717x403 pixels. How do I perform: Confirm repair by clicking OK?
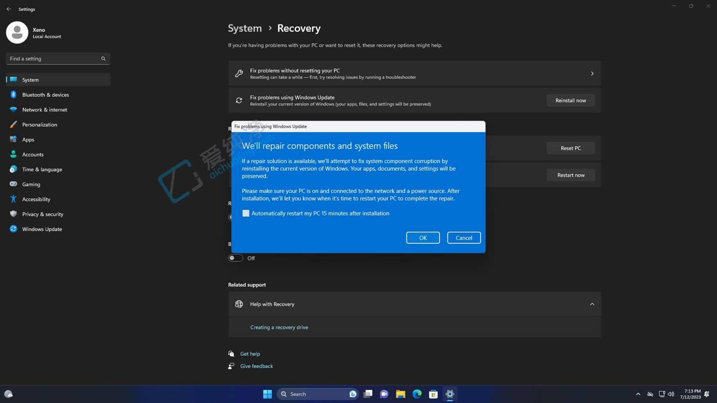click(x=423, y=237)
